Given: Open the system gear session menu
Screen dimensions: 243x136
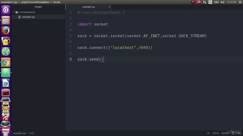Looking at the screenshot, I should [240, 2].
